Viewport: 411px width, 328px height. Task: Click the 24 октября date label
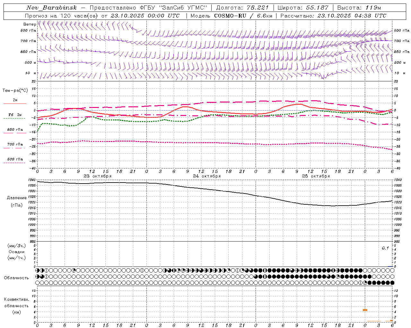(x=207, y=176)
